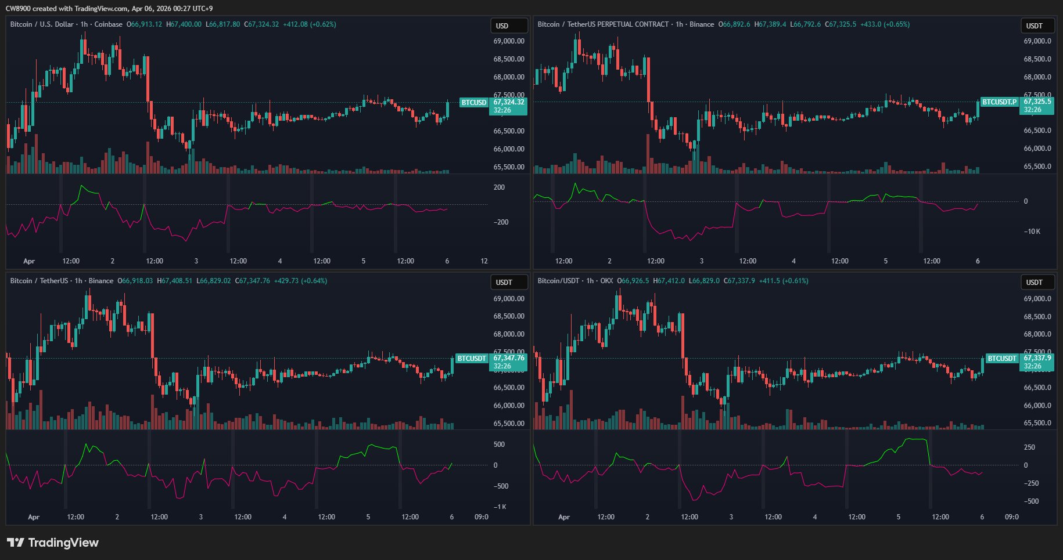Click the low value L66,829.02

(x=214, y=281)
